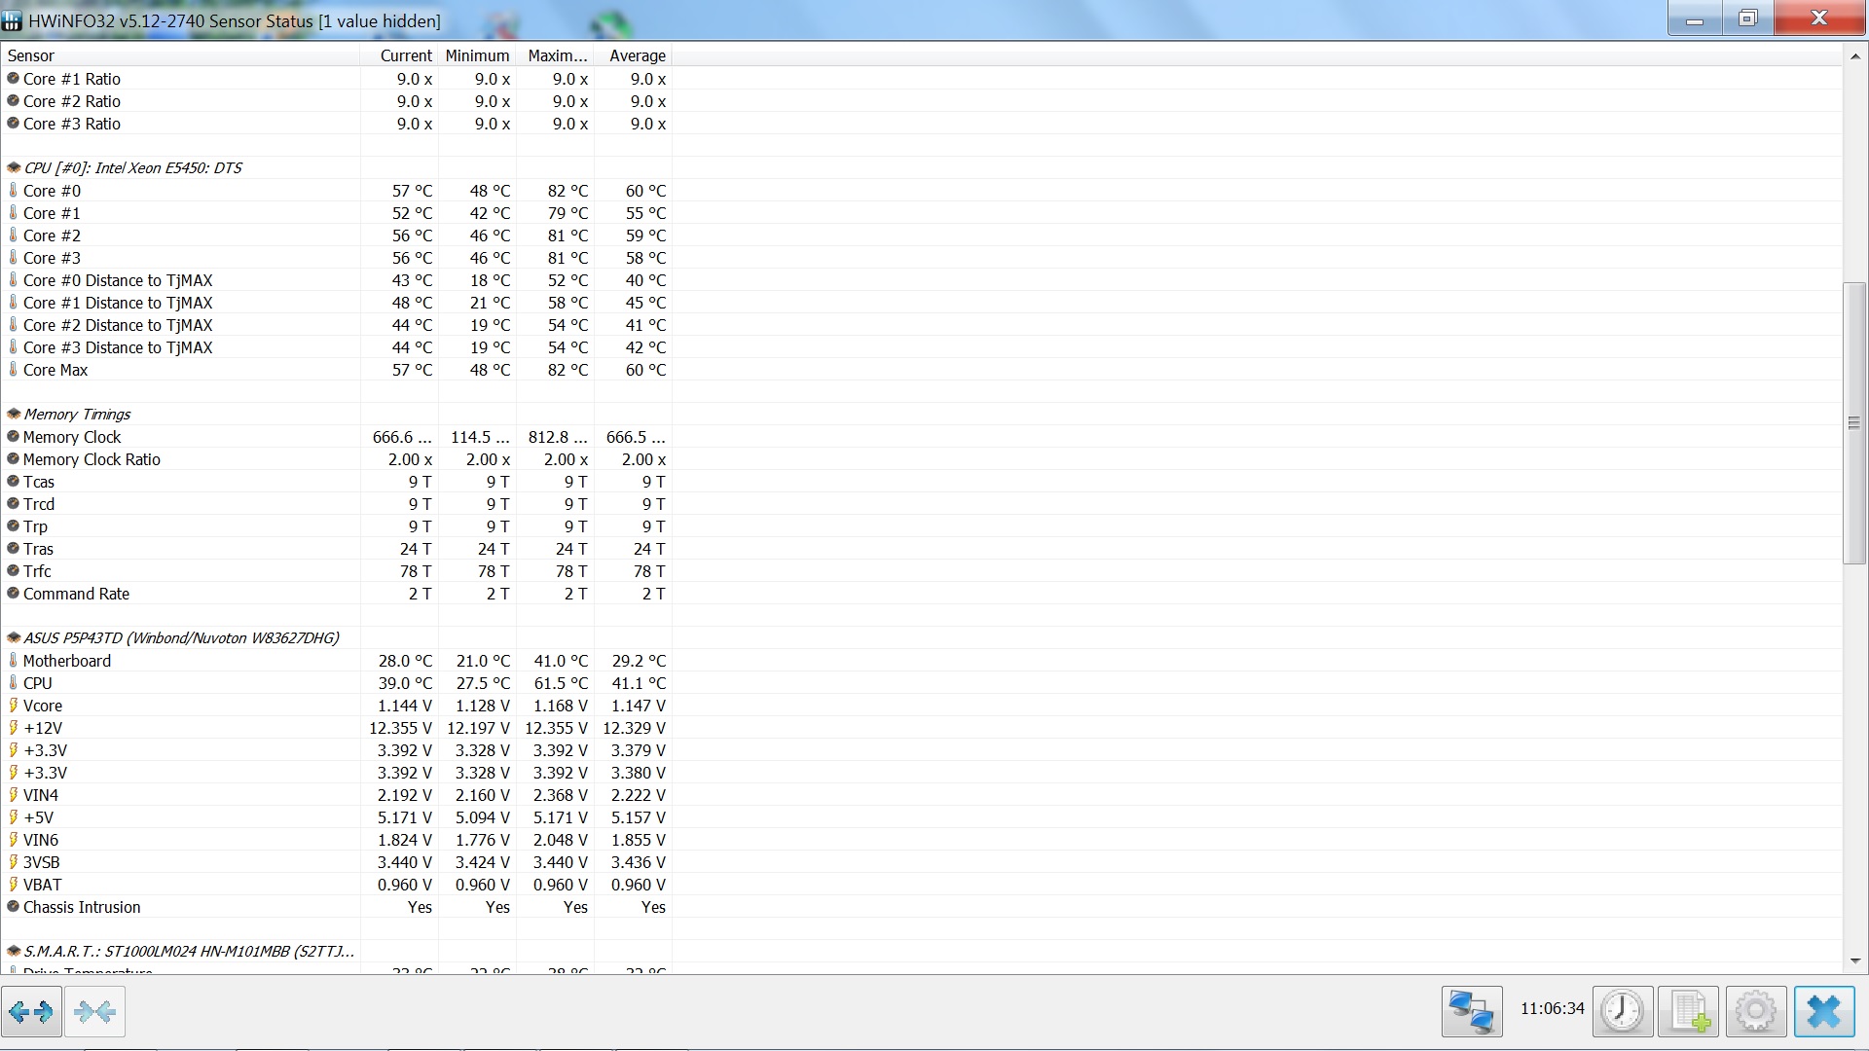The height and width of the screenshot is (1051, 1869).
Task: Click the log file add icon
Action: click(x=1689, y=1012)
